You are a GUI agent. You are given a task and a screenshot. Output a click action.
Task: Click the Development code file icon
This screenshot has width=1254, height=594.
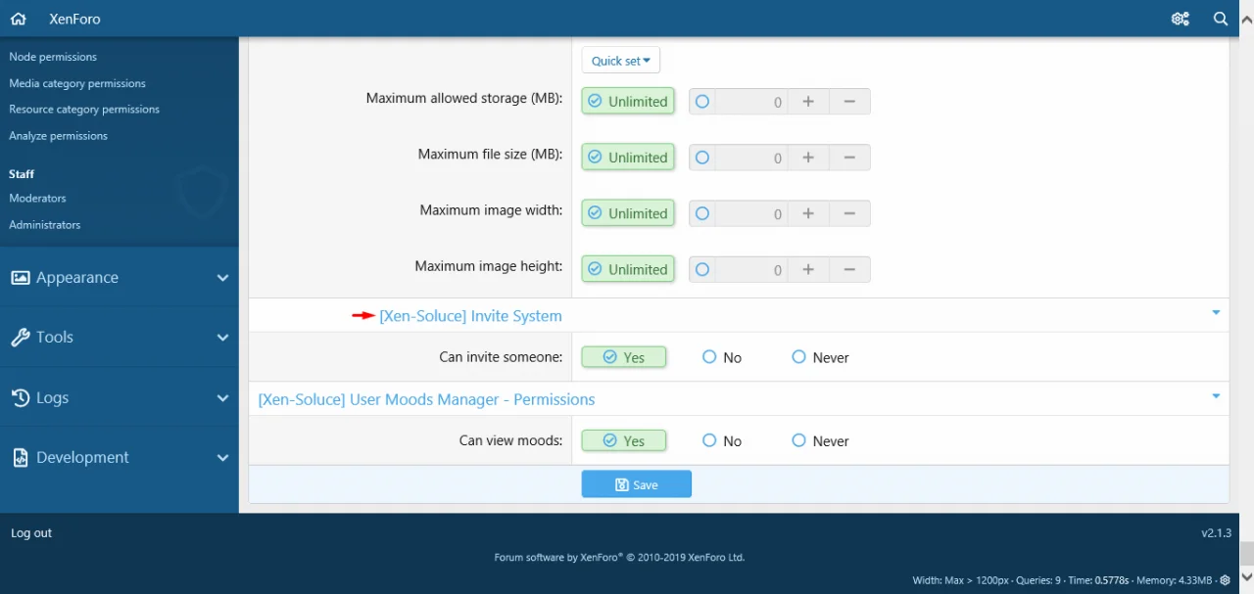[x=21, y=458]
